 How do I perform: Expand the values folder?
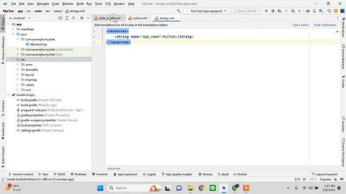17,85
